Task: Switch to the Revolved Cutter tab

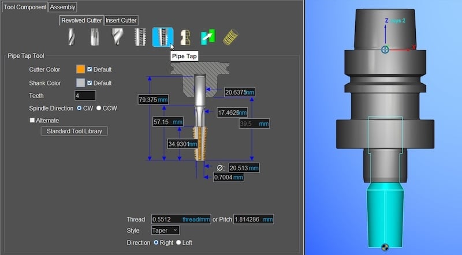Action: coord(81,20)
